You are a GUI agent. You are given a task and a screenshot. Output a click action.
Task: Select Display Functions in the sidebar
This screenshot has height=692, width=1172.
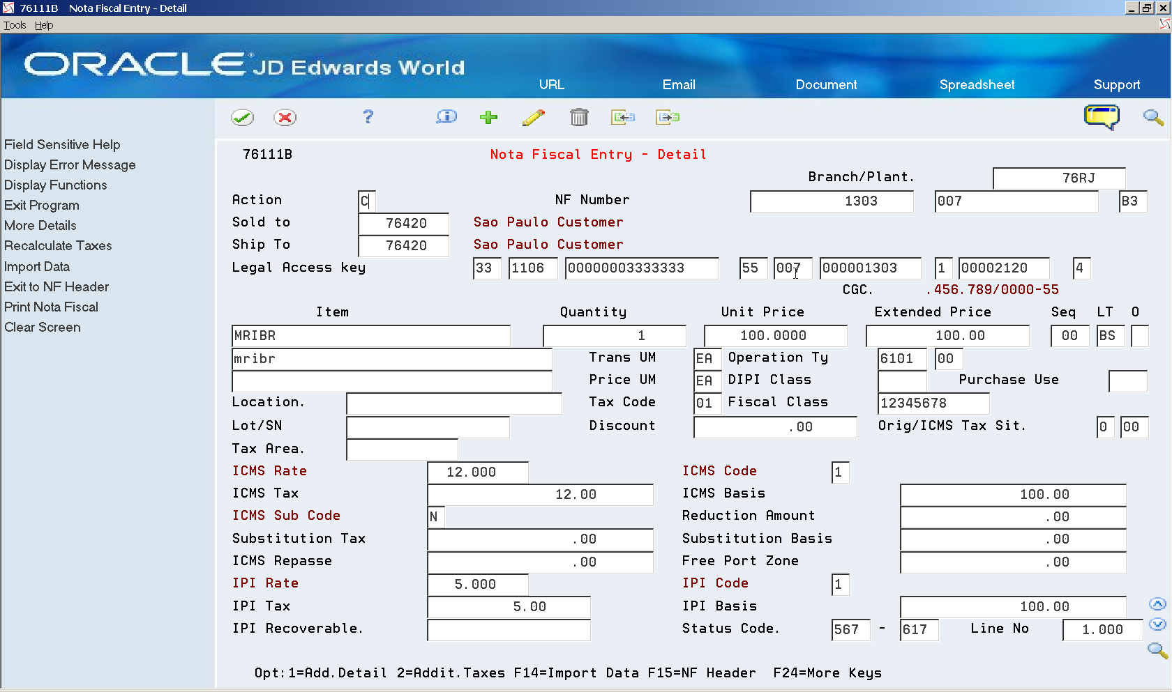[x=56, y=185]
